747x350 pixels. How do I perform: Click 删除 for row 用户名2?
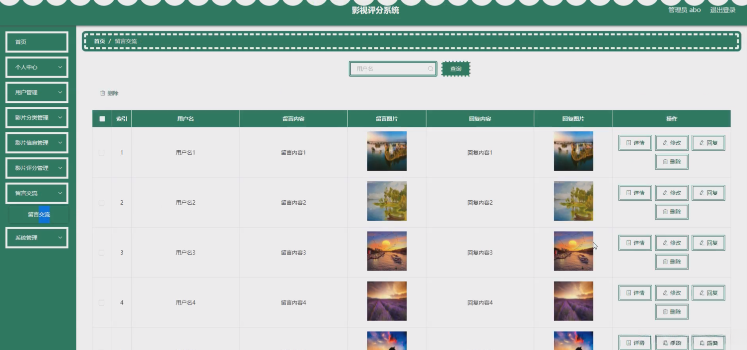pyautogui.click(x=672, y=212)
